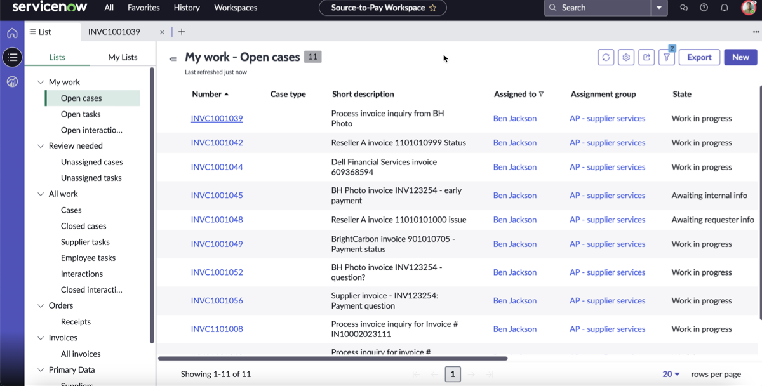The width and height of the screenshot is (762, 386).
Task: Collapse the Primary Data section
Action: coord(41,370)
